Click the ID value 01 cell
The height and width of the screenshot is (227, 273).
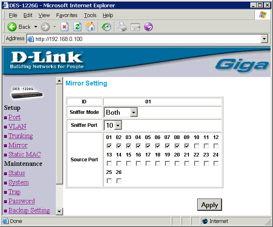[163, 102]
